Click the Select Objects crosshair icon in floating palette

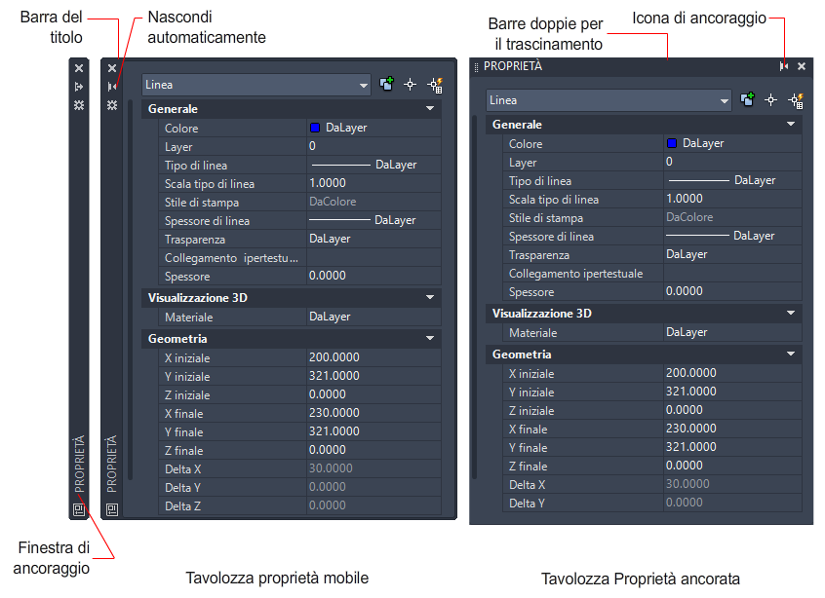pos(411,84)
